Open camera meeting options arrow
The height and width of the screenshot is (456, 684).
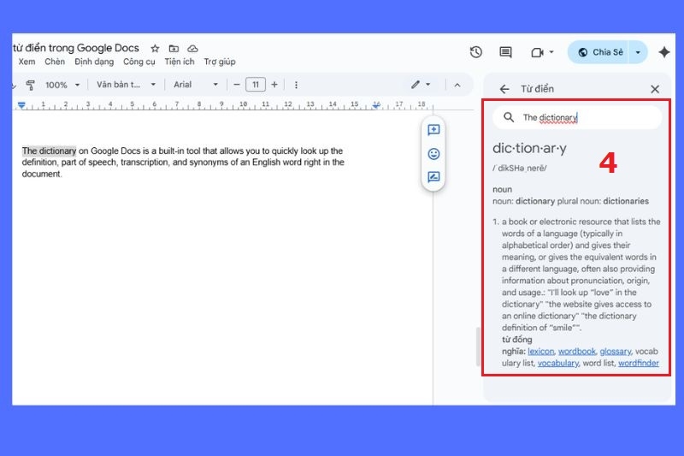pos(551,52)
